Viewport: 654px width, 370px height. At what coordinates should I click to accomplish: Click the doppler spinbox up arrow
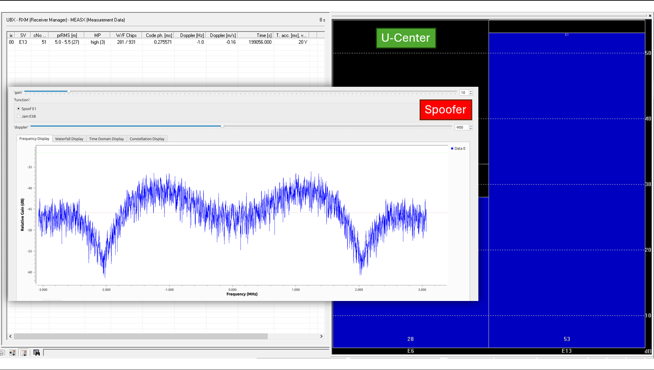tap(471, 126)
